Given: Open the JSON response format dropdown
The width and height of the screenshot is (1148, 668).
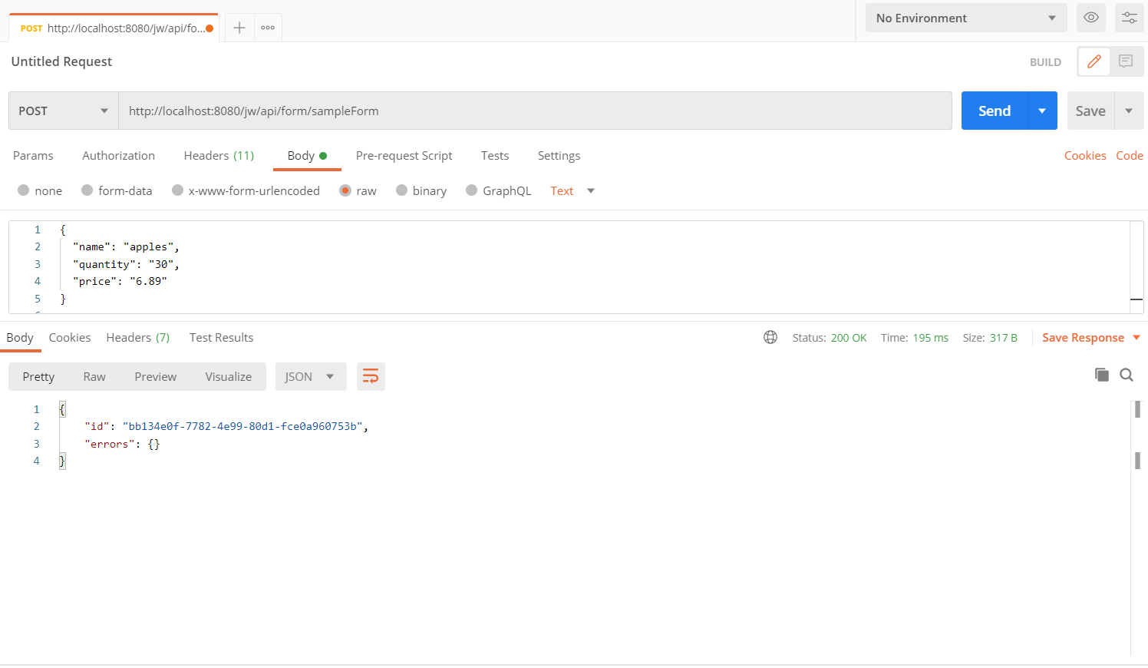Looking at the screenshot, I should click(x=310, y=376).
